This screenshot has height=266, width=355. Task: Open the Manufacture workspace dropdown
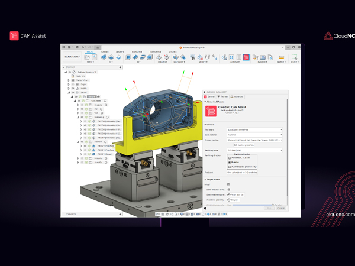73,57
